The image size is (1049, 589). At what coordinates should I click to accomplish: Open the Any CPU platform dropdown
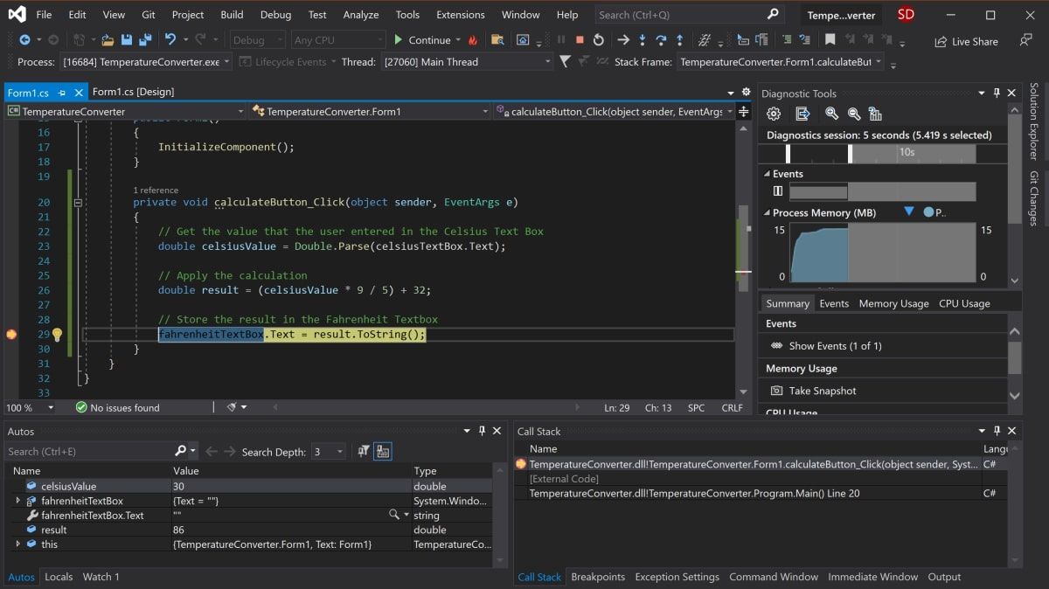click(338, 38)
